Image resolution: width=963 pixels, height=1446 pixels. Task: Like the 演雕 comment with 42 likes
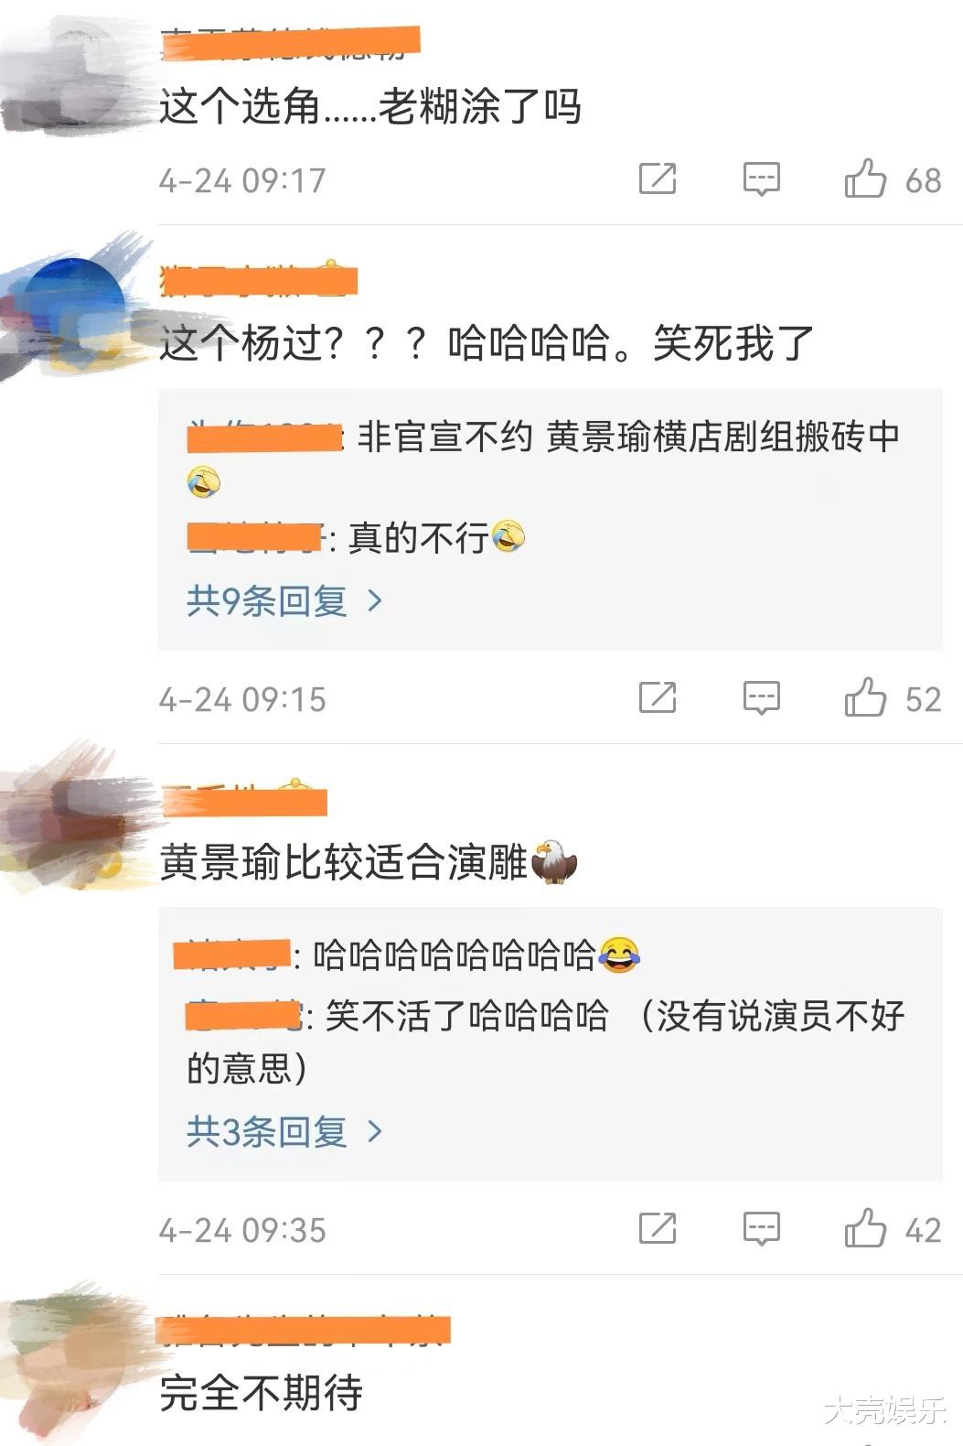tap(865, 1228)
